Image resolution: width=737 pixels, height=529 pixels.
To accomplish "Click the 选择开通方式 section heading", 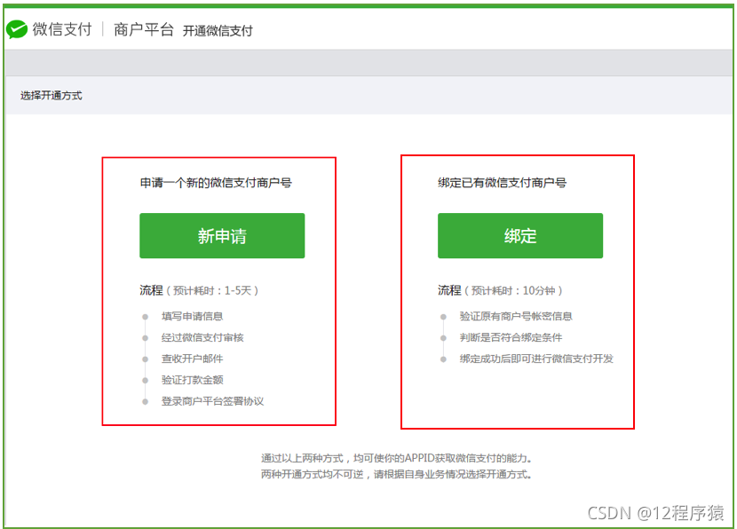I will pos(52,95).
